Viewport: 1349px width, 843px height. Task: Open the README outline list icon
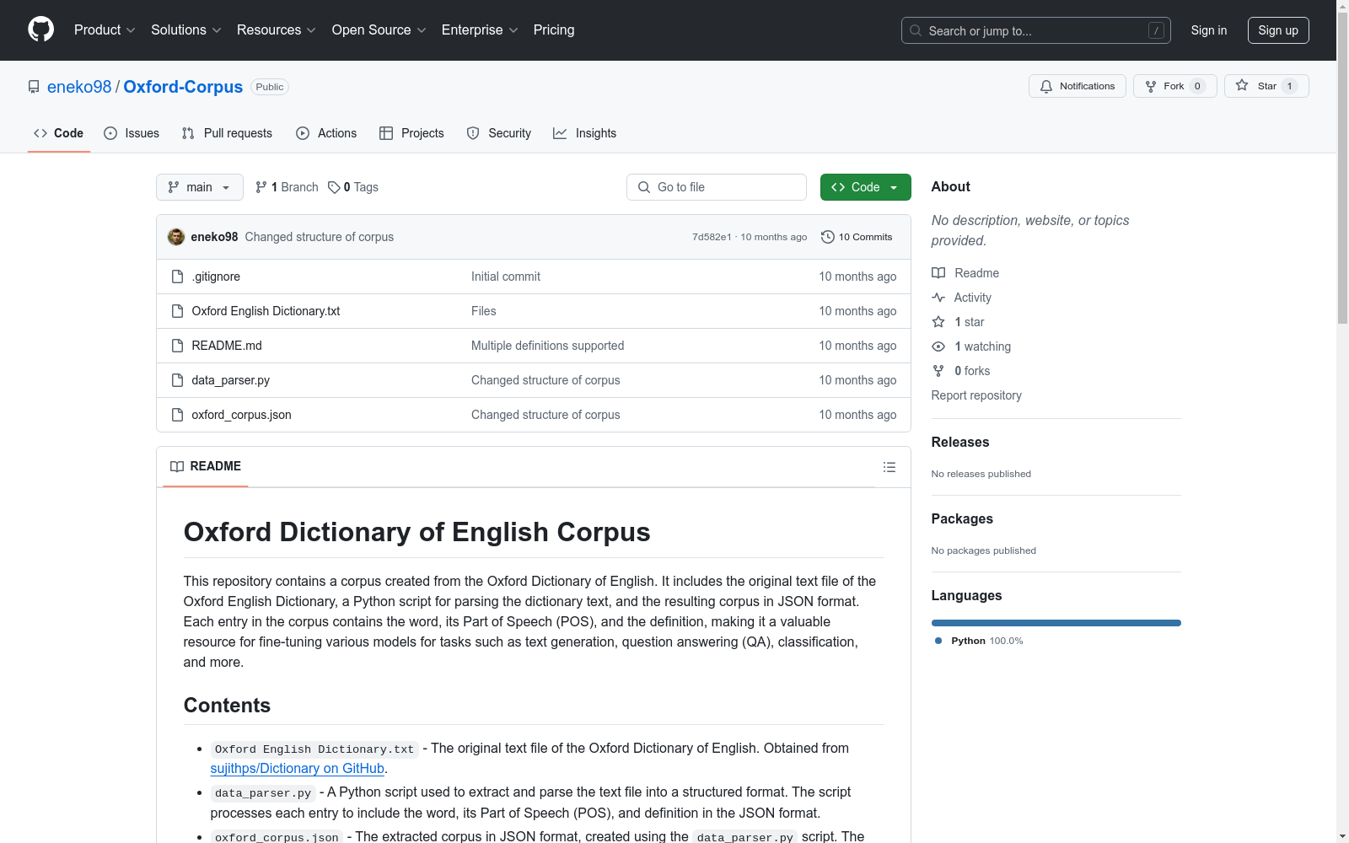click(889, 467)
